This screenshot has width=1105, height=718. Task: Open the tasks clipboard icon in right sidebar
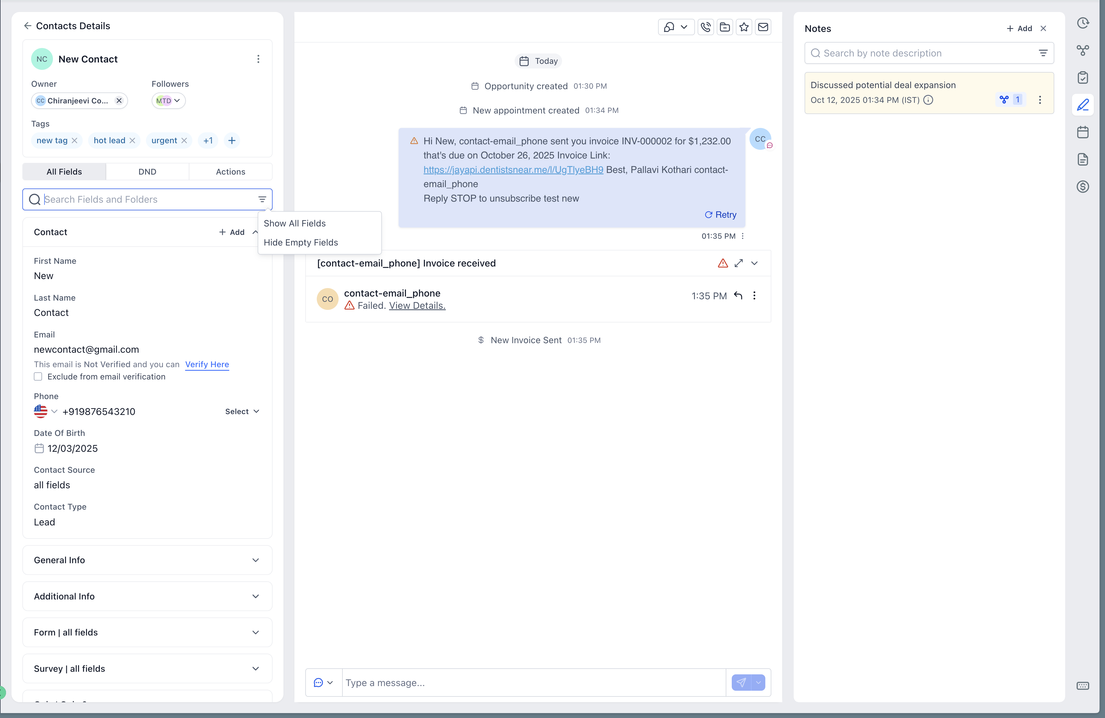[1082, 77]
